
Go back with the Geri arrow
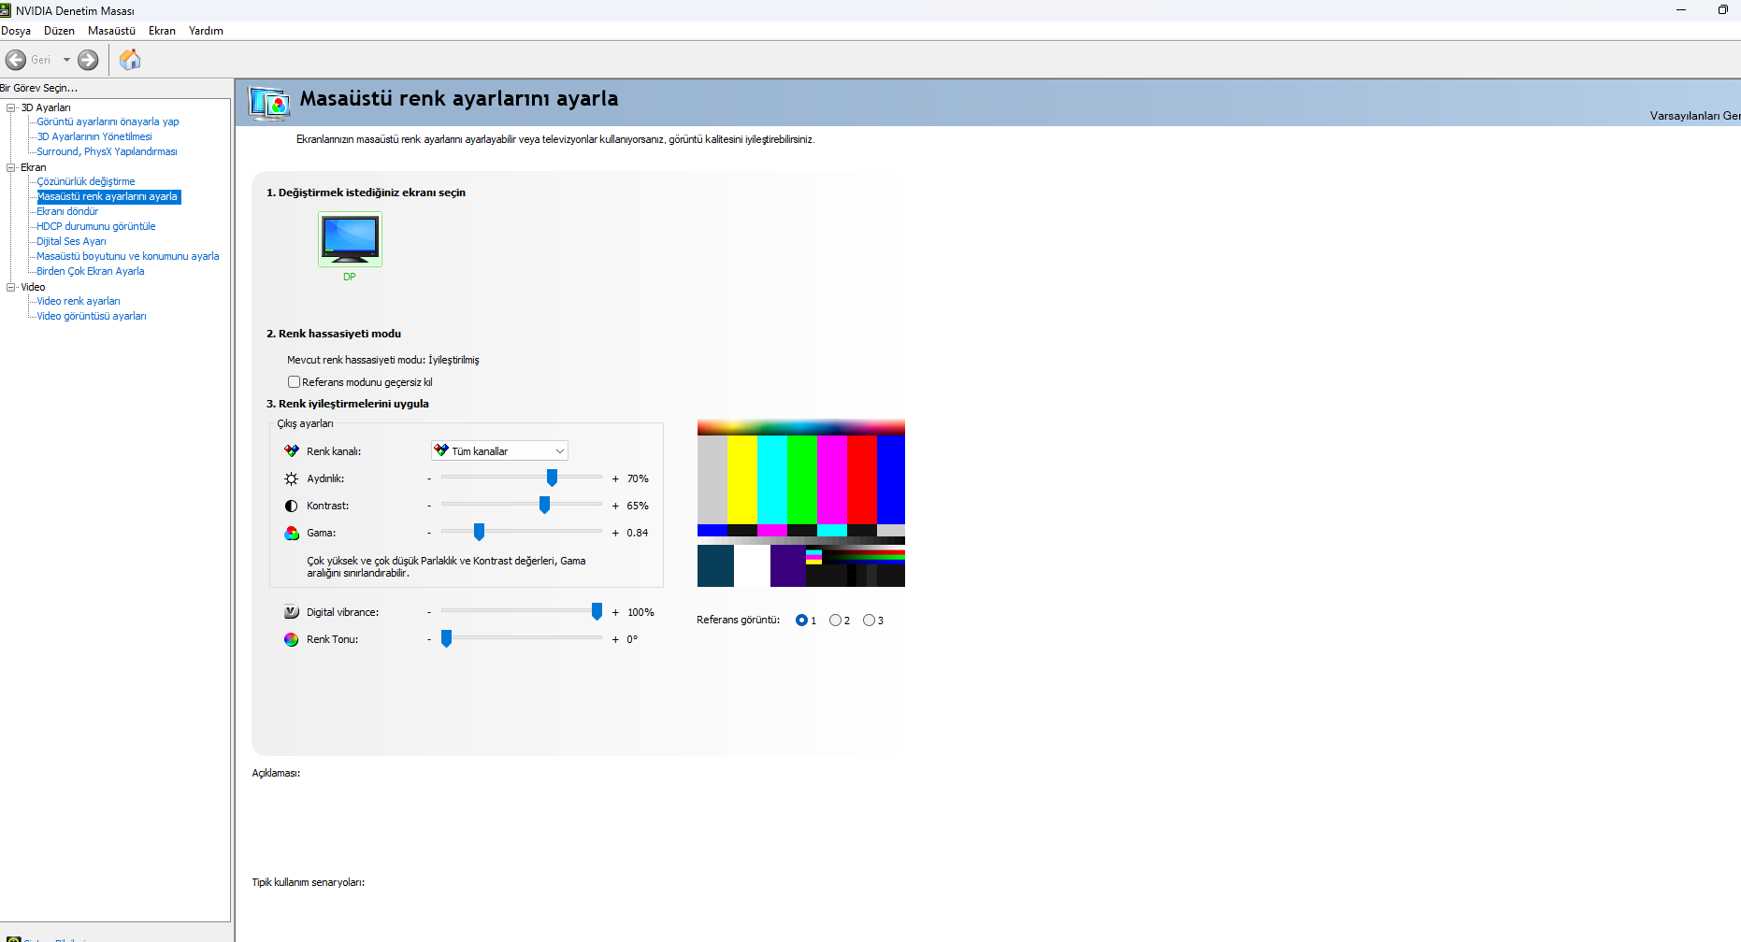tap(16, 60)
